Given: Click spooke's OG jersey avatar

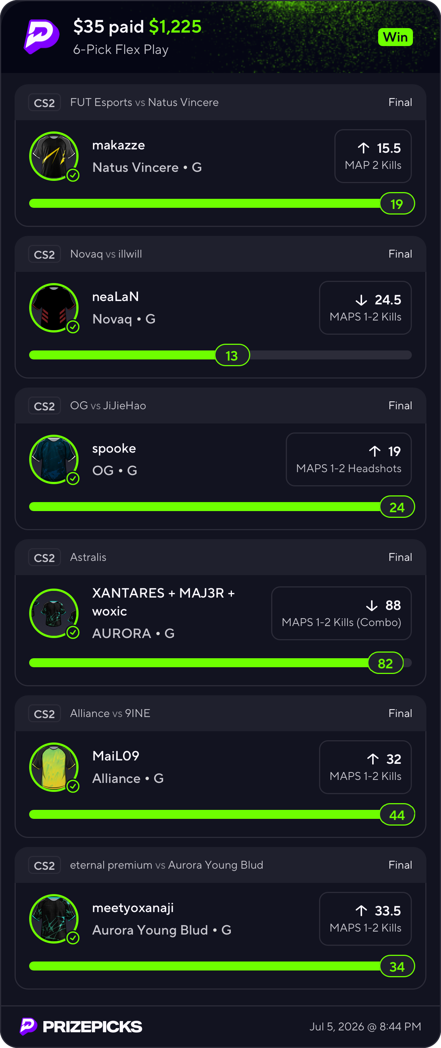Looking at the screenshot, I should 53,459.
